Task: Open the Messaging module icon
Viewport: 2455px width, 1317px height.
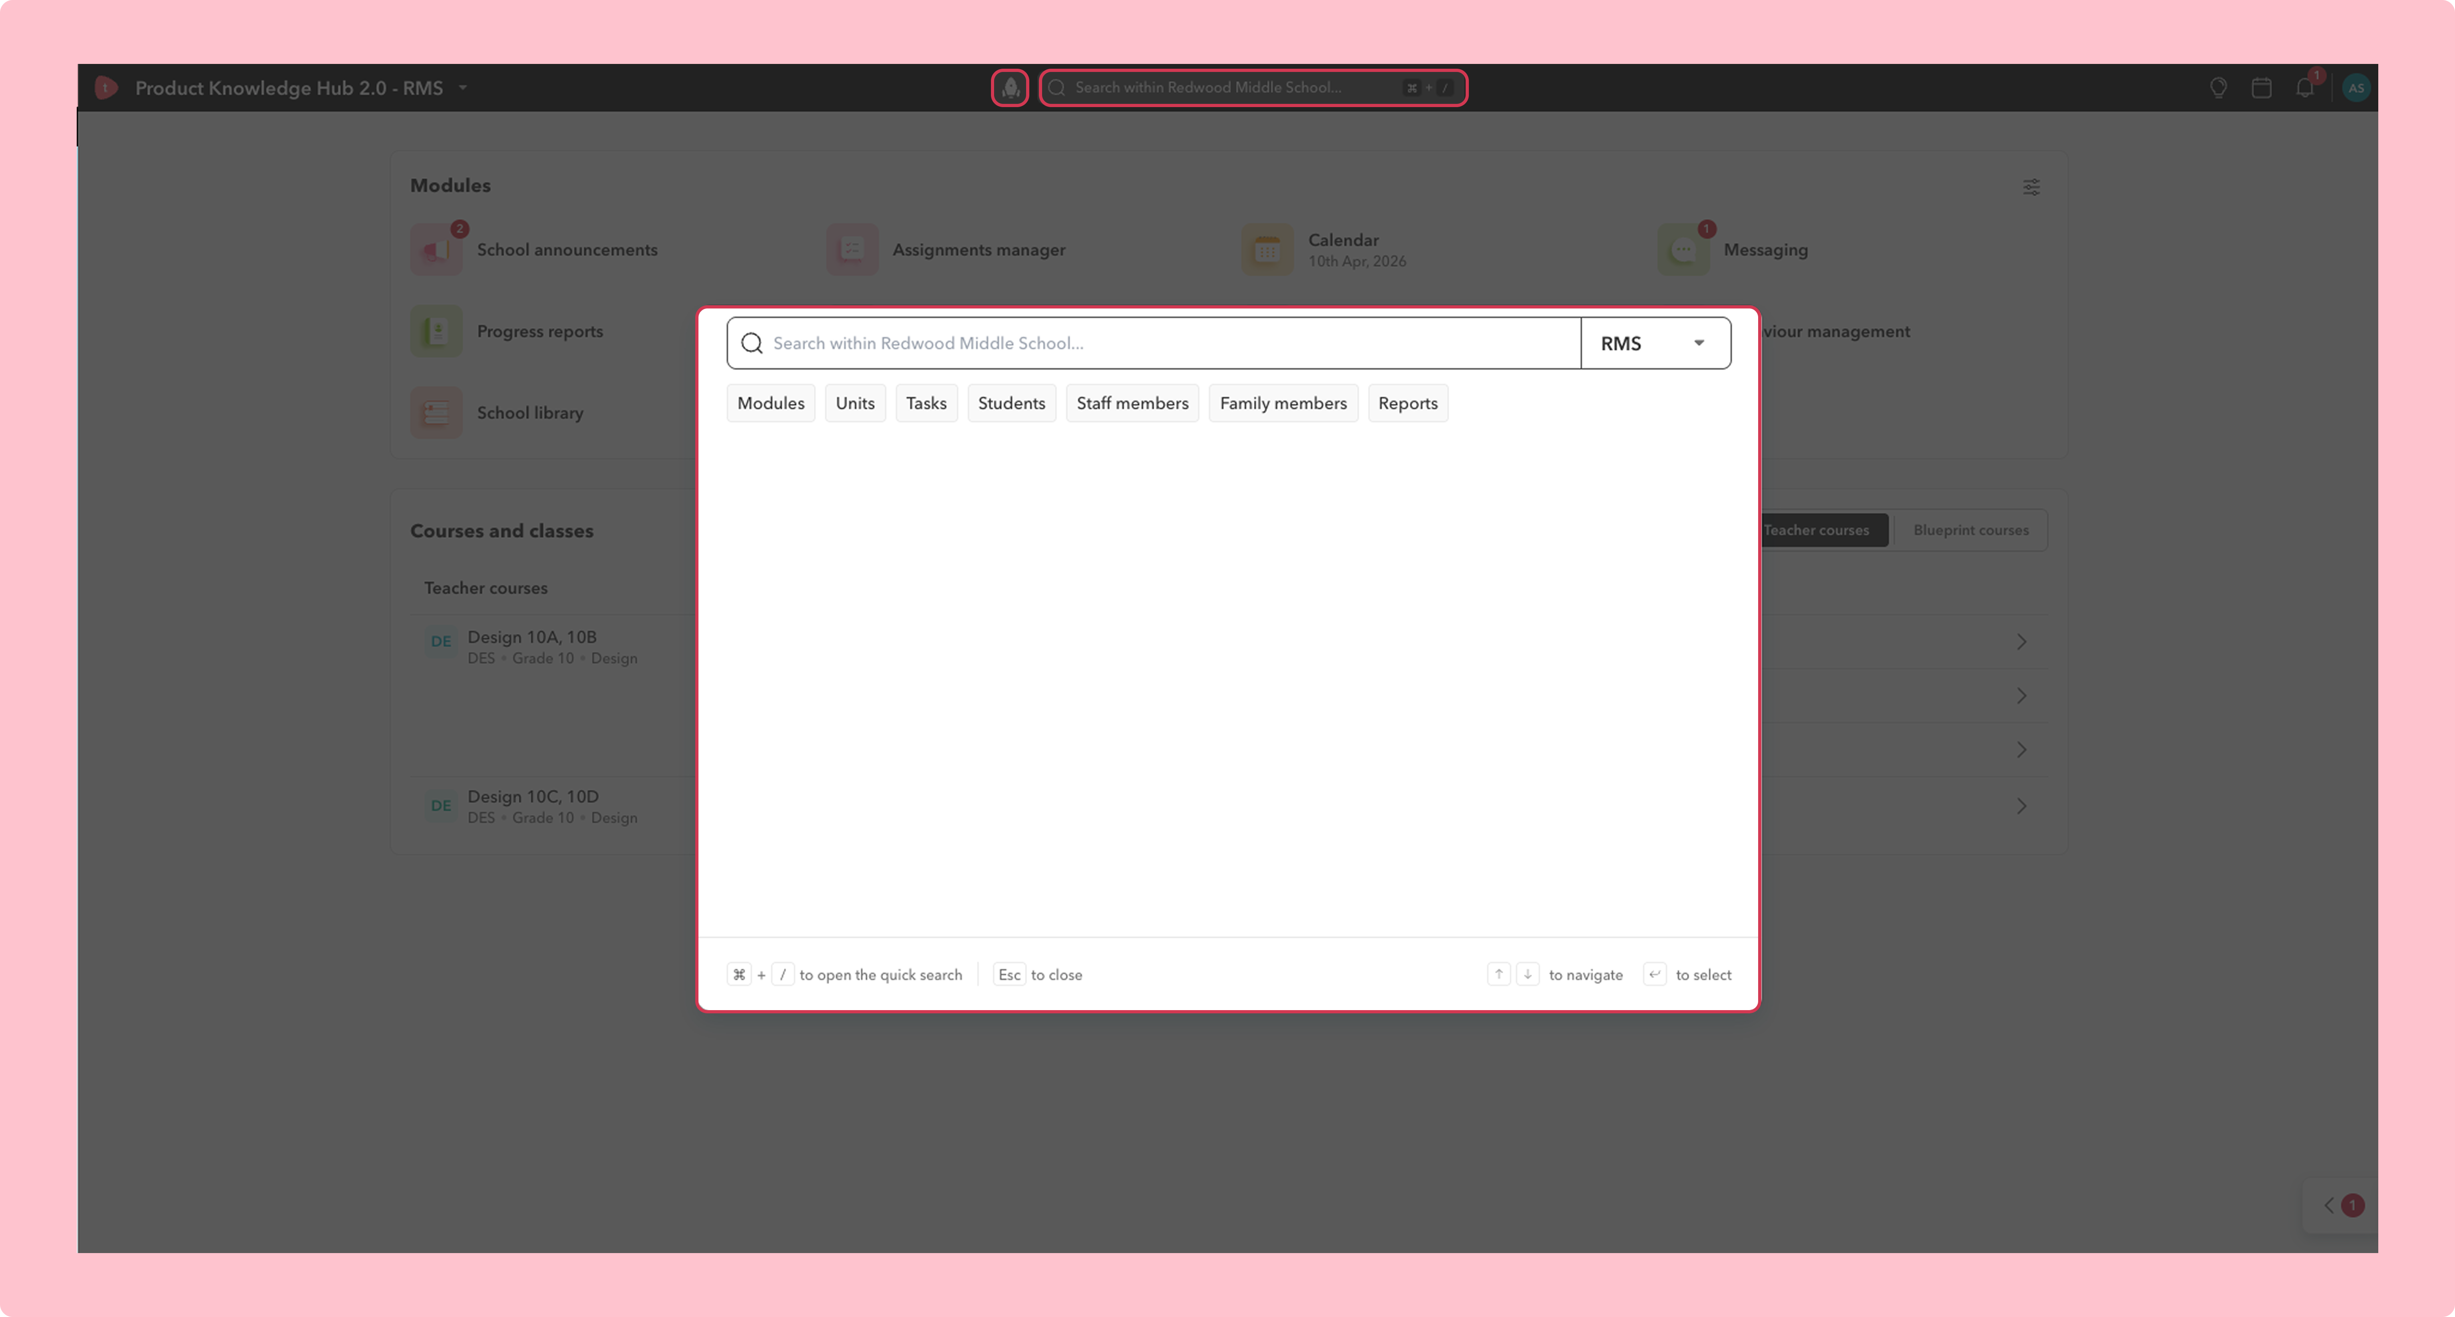Action: pos(1683,250)
